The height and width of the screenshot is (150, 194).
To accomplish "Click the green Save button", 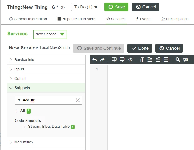I will point(116,7).
